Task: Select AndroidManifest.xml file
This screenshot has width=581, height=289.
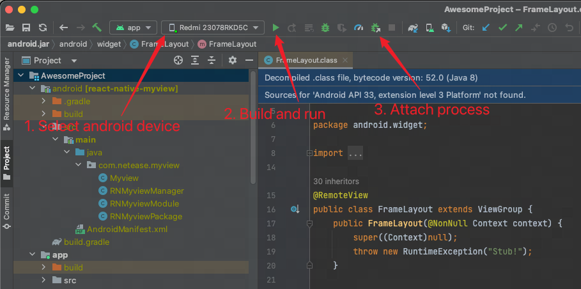Action: tap(127, 229)
